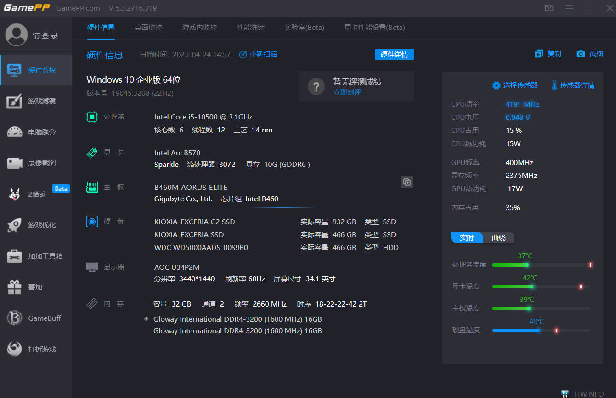Click 内存占用 value 35%
The image size is (616, 398).
513,207
